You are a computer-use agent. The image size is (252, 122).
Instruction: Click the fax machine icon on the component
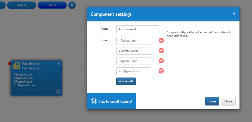click(x=17, y=66)
